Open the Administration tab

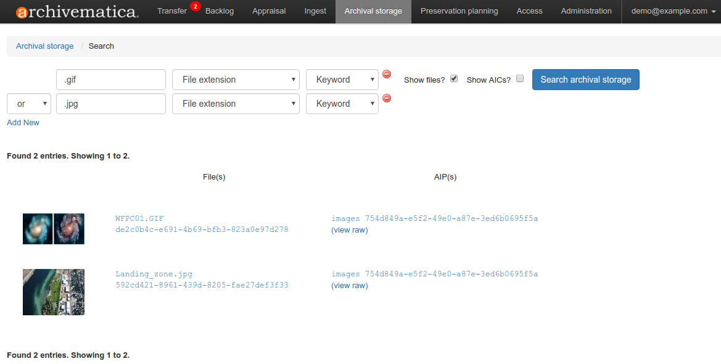point(586,11)
